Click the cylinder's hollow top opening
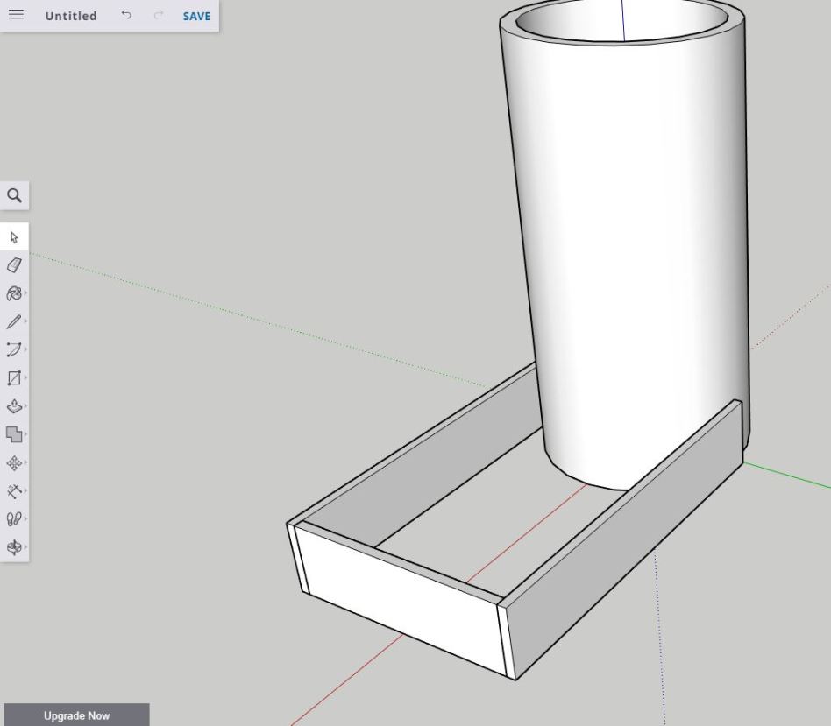Image resolution: width=831 pixels, height=726 pixels. click(x=622, y=19)
